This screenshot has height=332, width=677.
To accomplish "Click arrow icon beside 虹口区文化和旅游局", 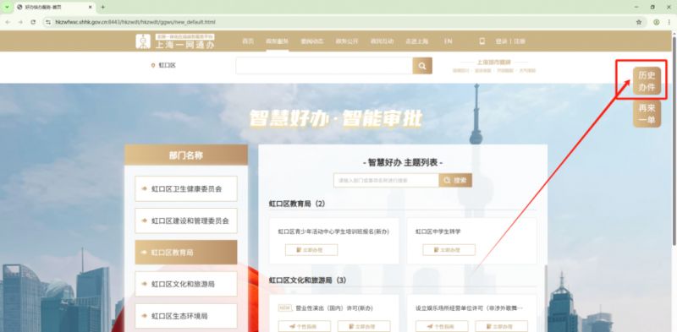I will (x=144, y=284).
